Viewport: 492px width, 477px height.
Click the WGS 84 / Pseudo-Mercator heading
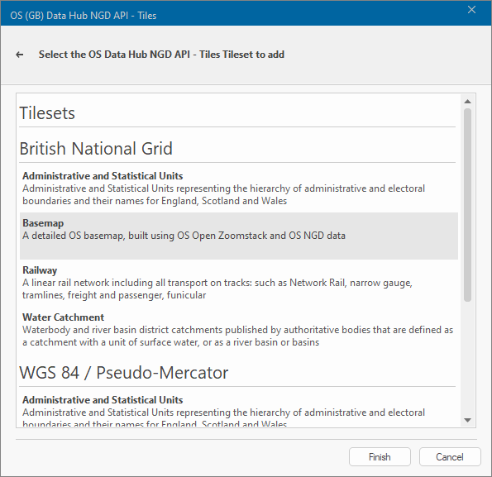pos(124,373)
